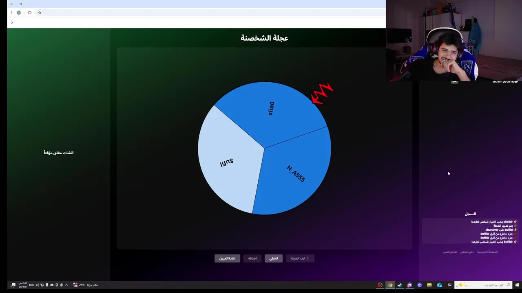522x293 pixels.
Task: Click the microphone tray icon
Action: pyautogui.click(x=47, y=285)
